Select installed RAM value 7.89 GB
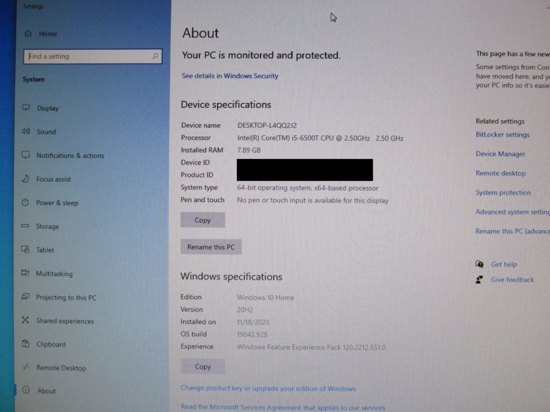The width and height of the screenshot is (550, 412). (249, 150)
